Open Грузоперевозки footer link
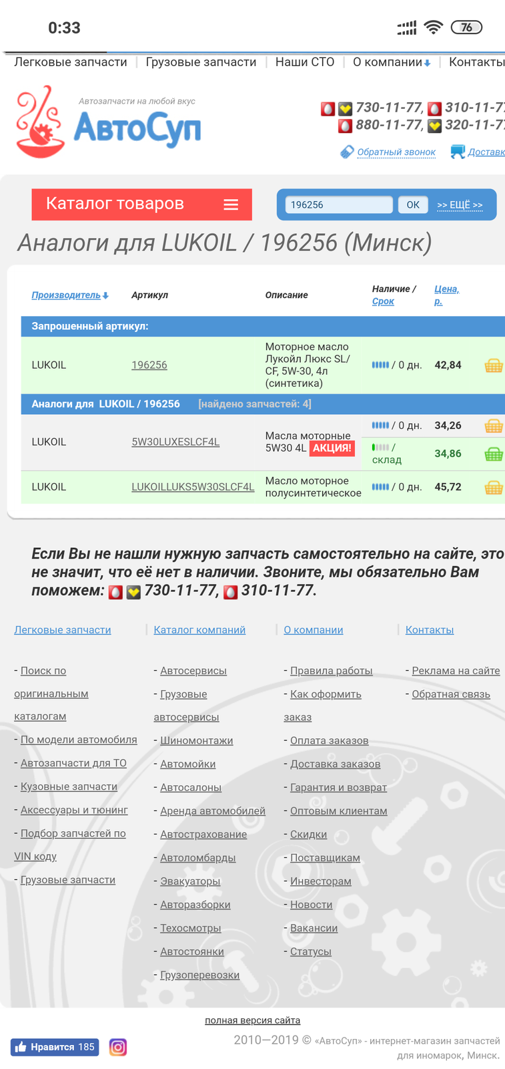Screen dimensions: 505x1069 (200, 975)
